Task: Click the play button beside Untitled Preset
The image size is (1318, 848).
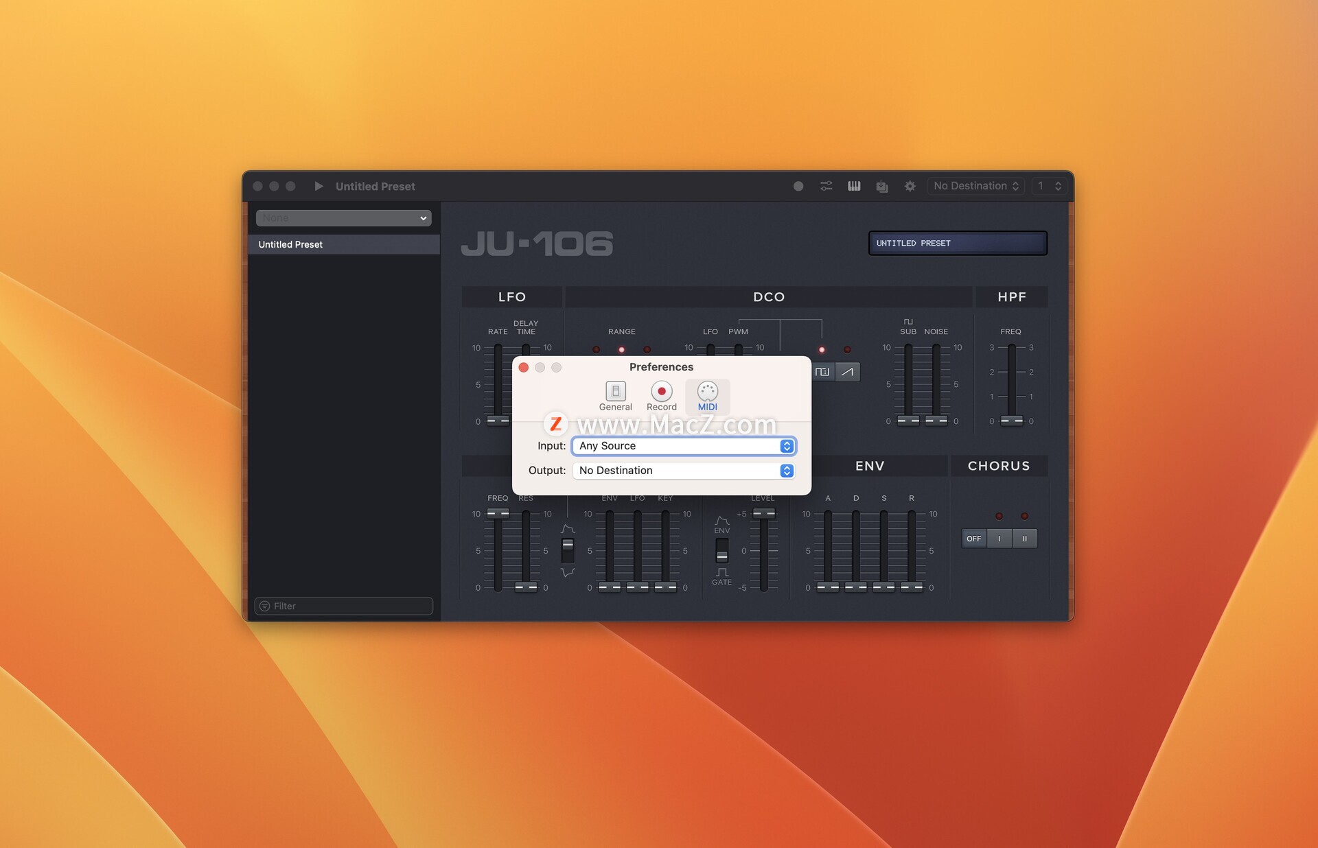Action: (x=319, y=186)
